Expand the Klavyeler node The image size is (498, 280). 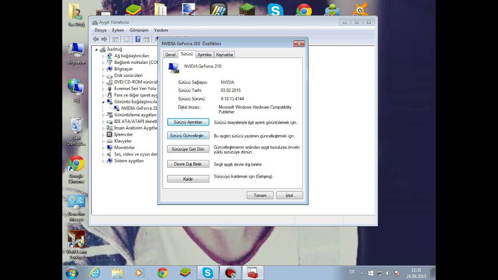pos(103,141)
